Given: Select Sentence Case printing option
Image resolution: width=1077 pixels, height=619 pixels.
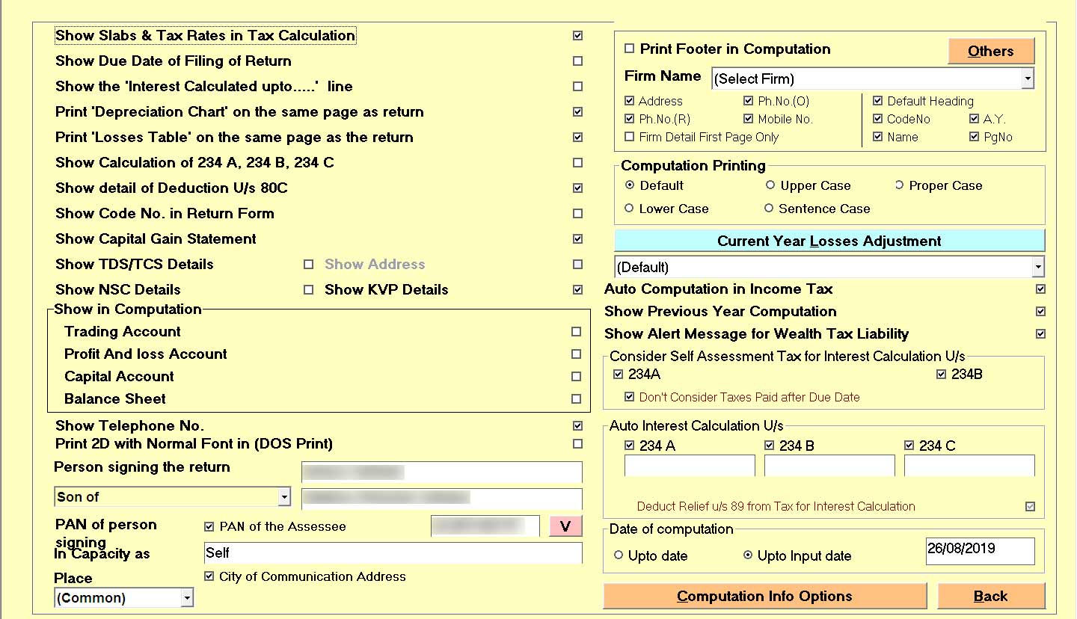Looking at the screenshot, I should pyautogui.click(x=769, y=209).
